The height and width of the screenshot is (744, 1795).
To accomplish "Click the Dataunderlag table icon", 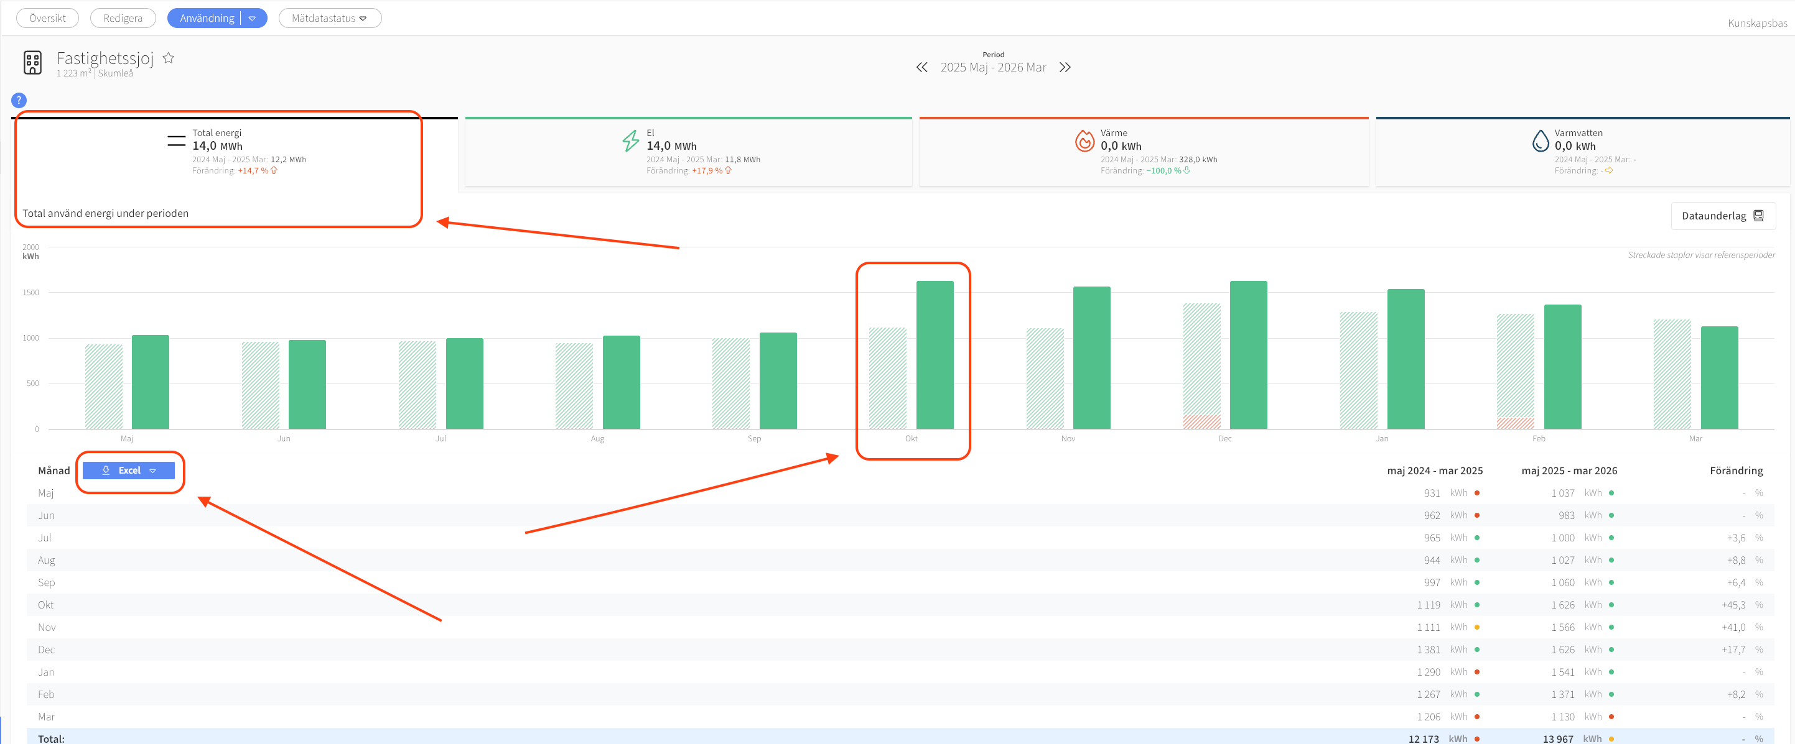I will [1758, 216].
